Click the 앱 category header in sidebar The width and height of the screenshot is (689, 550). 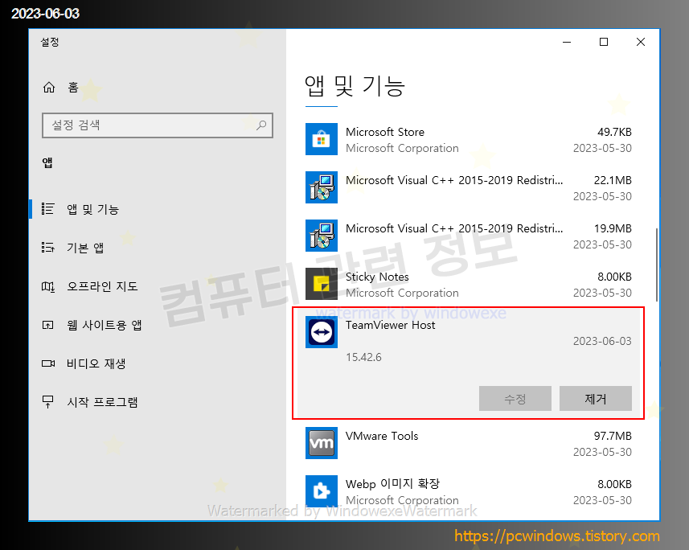click(47, 162)
